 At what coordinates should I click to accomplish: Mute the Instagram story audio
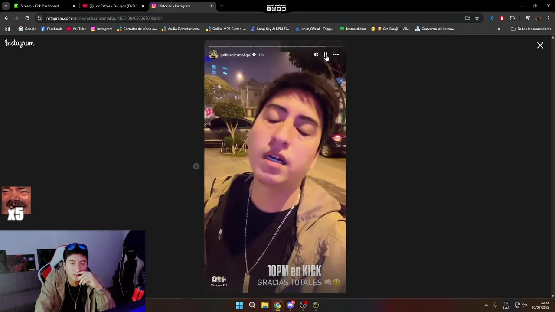316,55
